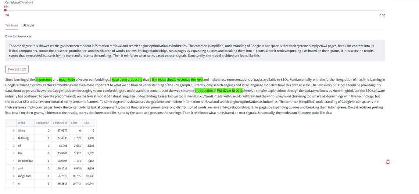Click highlighted 'Word2Vec' in output text
The image size is (419, 194).
point(224,90)
